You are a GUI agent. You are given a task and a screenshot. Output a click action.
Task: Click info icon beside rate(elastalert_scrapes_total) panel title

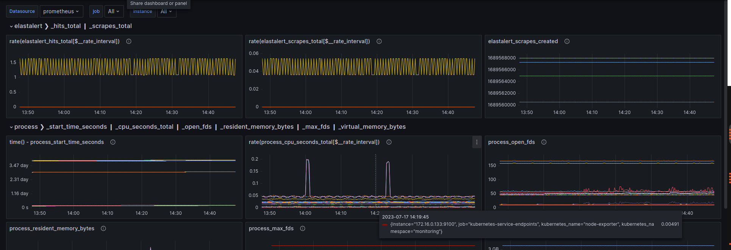pos(379,41)
